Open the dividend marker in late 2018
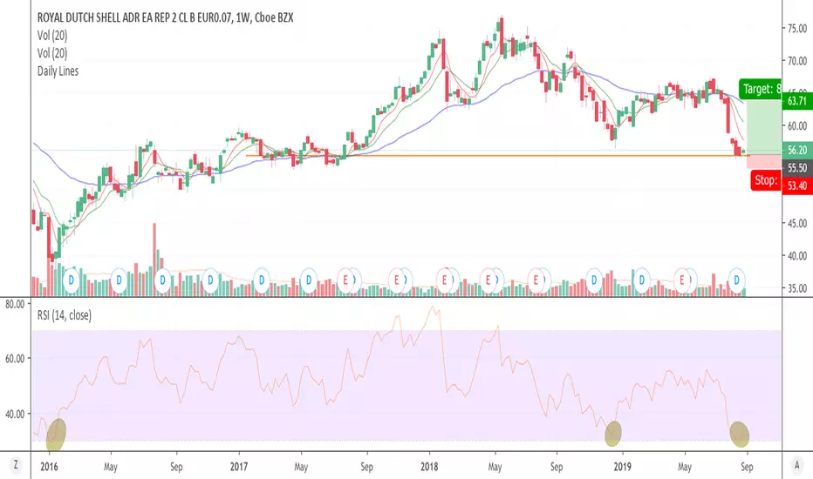The height and width of the screenshot is (479, 813). tap(594, 280)
